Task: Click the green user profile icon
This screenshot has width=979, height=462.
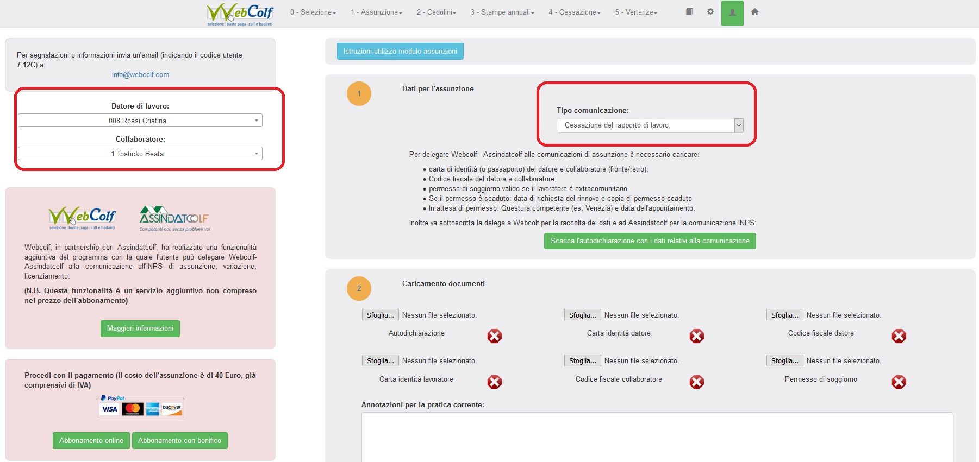Action: [x=732, y=13]
